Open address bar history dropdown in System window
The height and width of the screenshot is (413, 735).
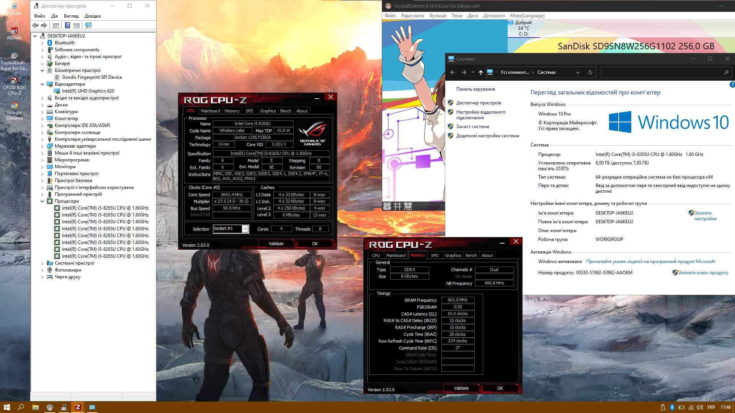(x=578, y=72)
